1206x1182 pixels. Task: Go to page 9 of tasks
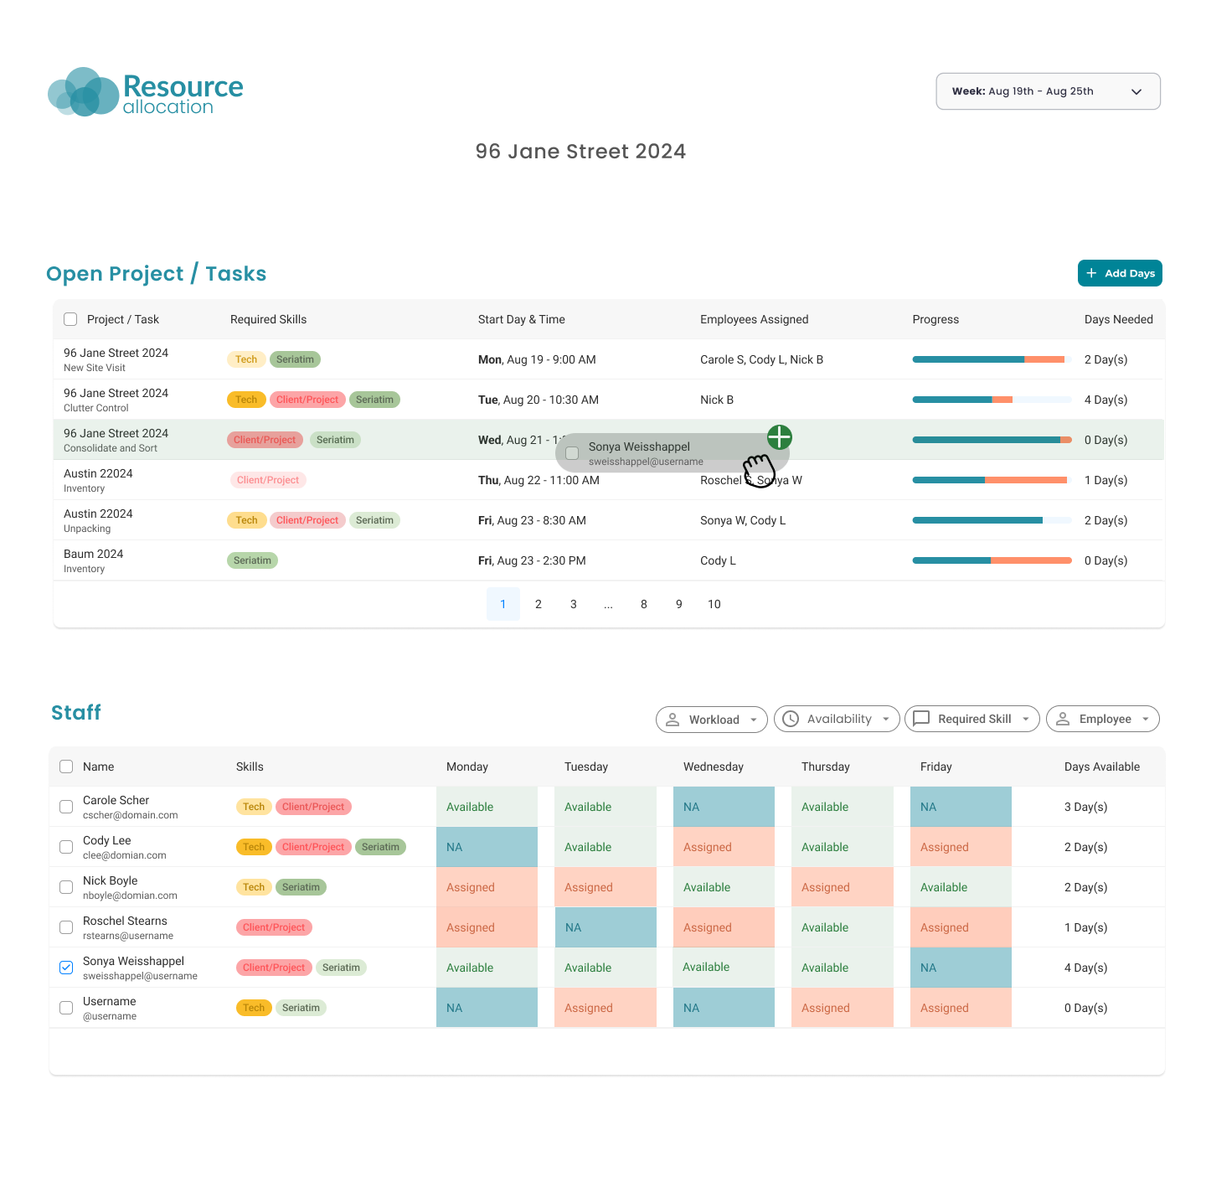pos(679,604)
